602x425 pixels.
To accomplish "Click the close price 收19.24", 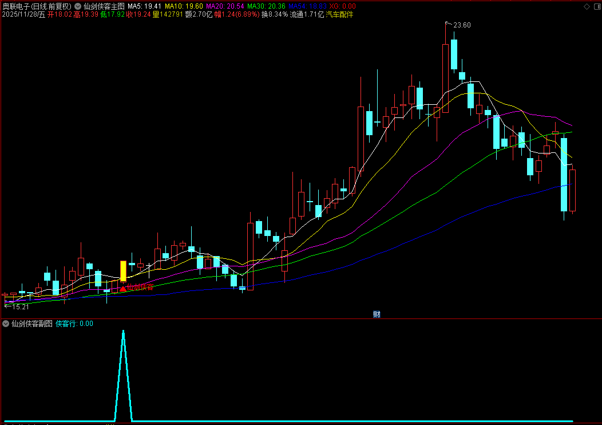I will 138,14.
